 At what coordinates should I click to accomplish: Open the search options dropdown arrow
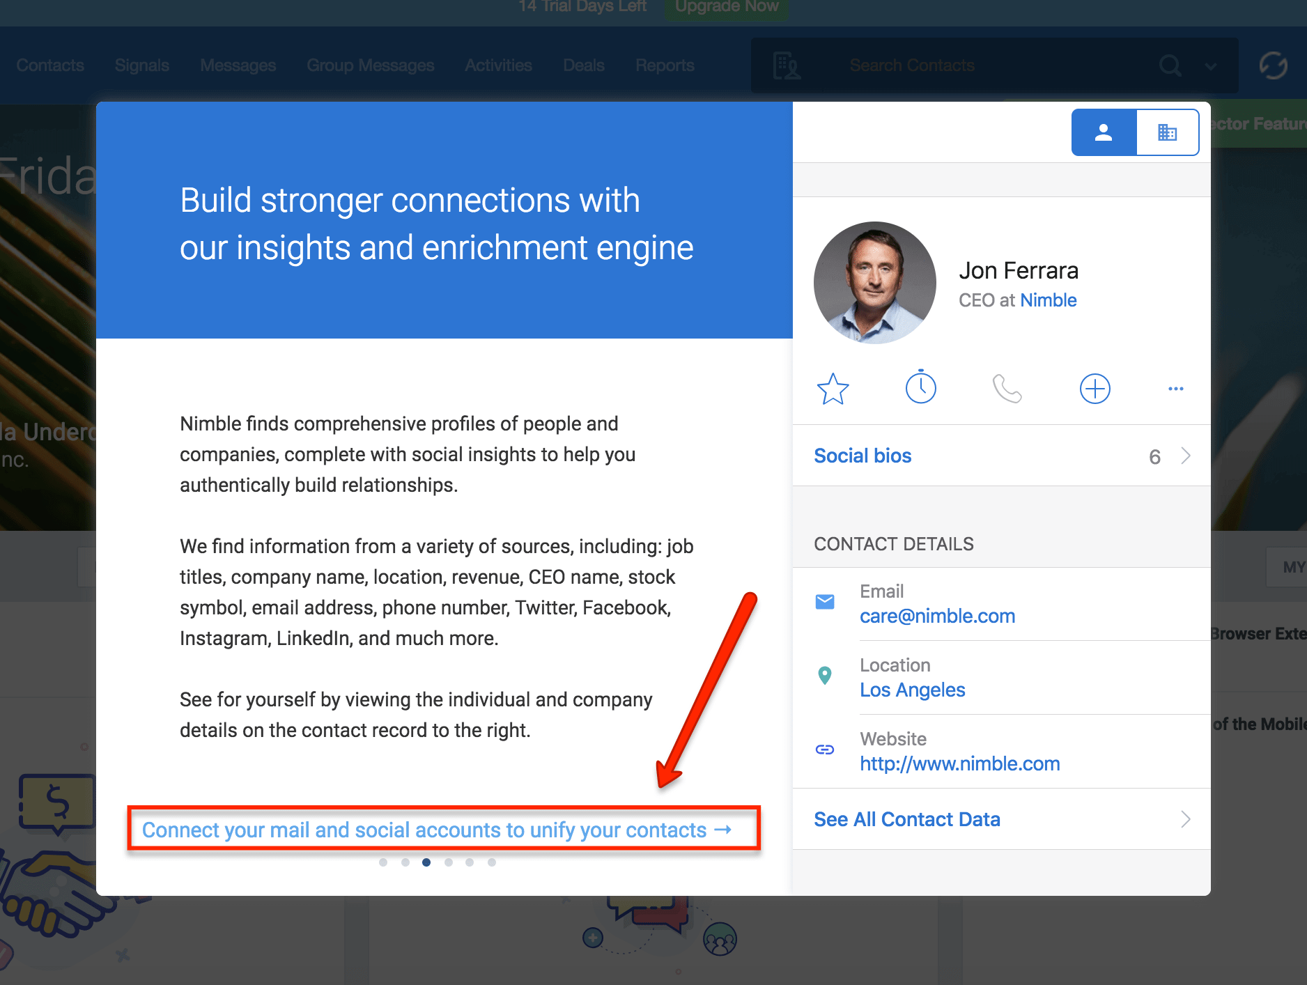[1211, 66]
